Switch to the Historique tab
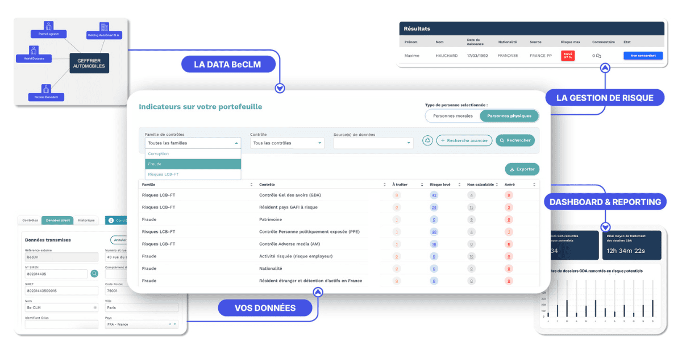This screenshot has width=682, height=358. 86,220
